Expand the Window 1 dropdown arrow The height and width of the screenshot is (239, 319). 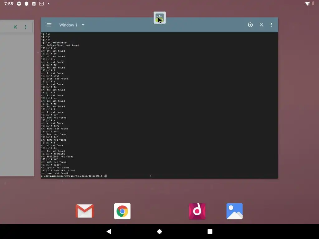(x=83, y=25)
